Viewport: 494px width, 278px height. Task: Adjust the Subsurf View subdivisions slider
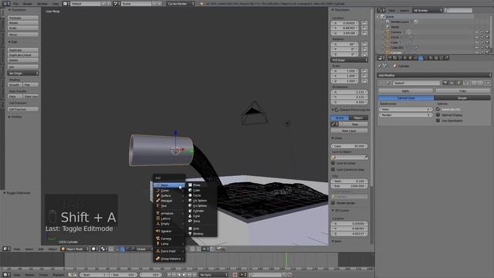[405, 109]
